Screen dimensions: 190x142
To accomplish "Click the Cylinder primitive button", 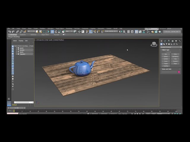I will tap(166, 59).
